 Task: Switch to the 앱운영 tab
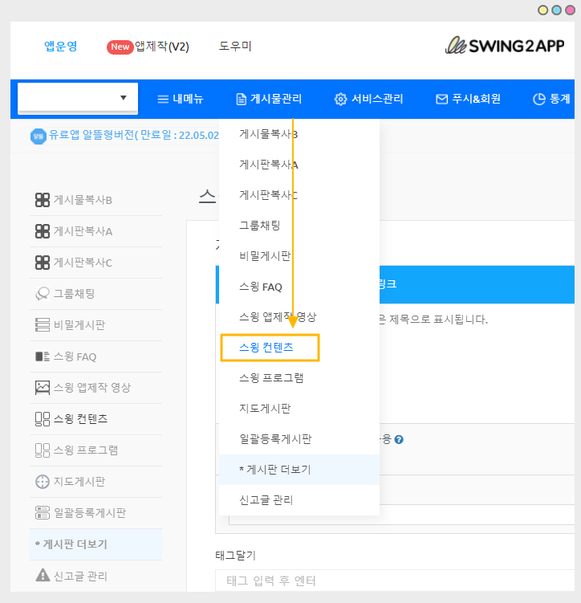(61, 46)
